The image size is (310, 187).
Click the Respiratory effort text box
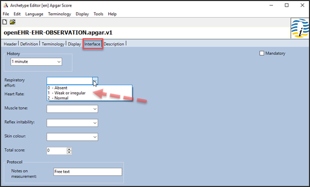[70, 81]
